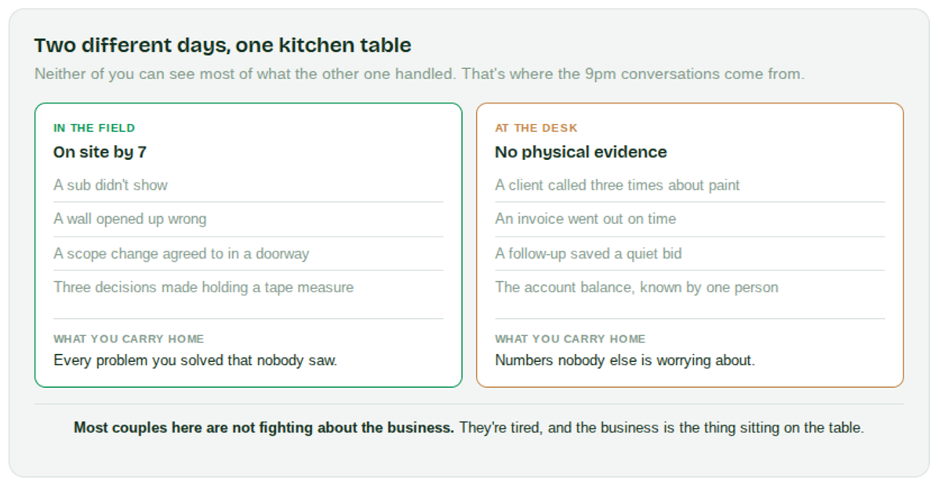Click 'Three decisions made holding a tape measure'
Viewport: 941px width, 485px height.
[248, 288]
